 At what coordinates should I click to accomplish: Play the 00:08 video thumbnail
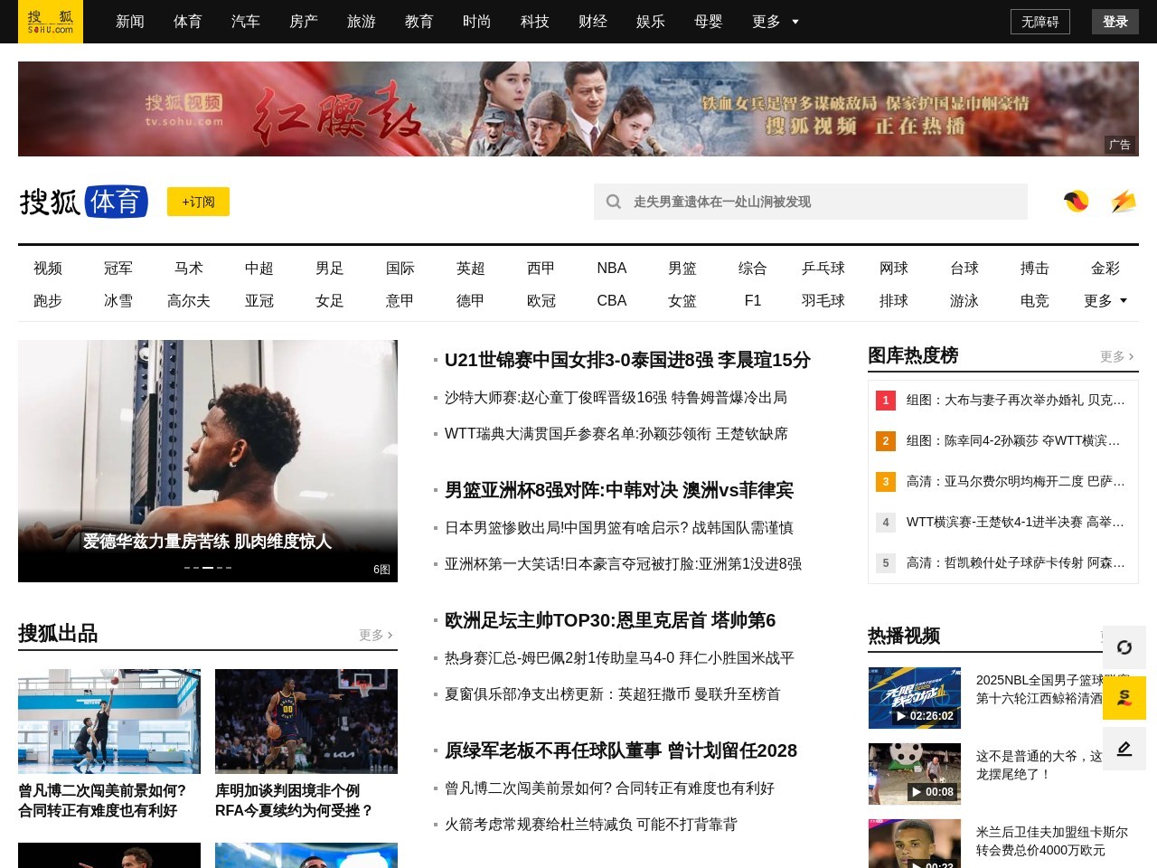click(x=915, y=774)
